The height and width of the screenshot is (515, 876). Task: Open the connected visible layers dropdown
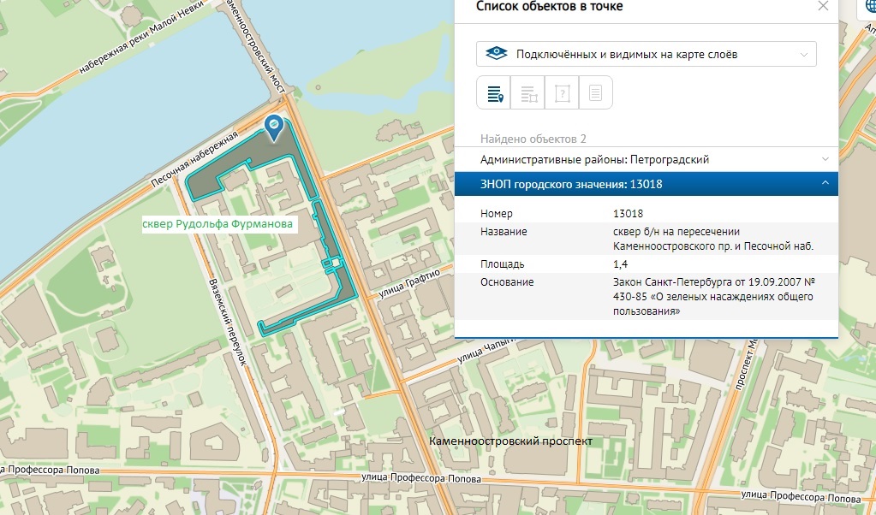(647, 55)
